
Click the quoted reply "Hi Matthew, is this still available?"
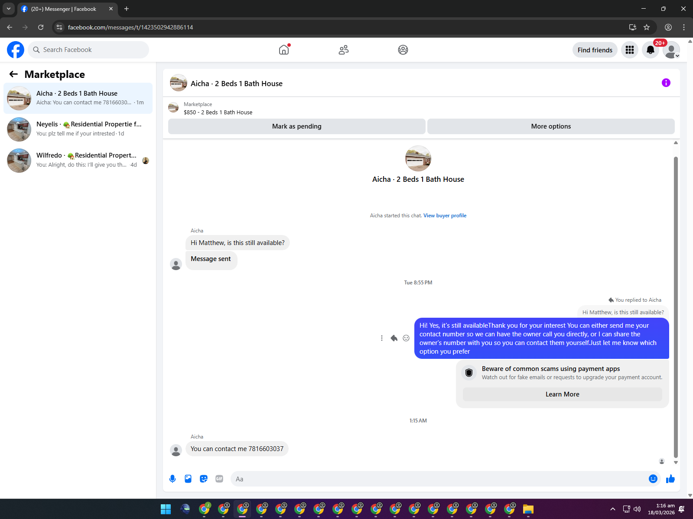pos(623,312)
